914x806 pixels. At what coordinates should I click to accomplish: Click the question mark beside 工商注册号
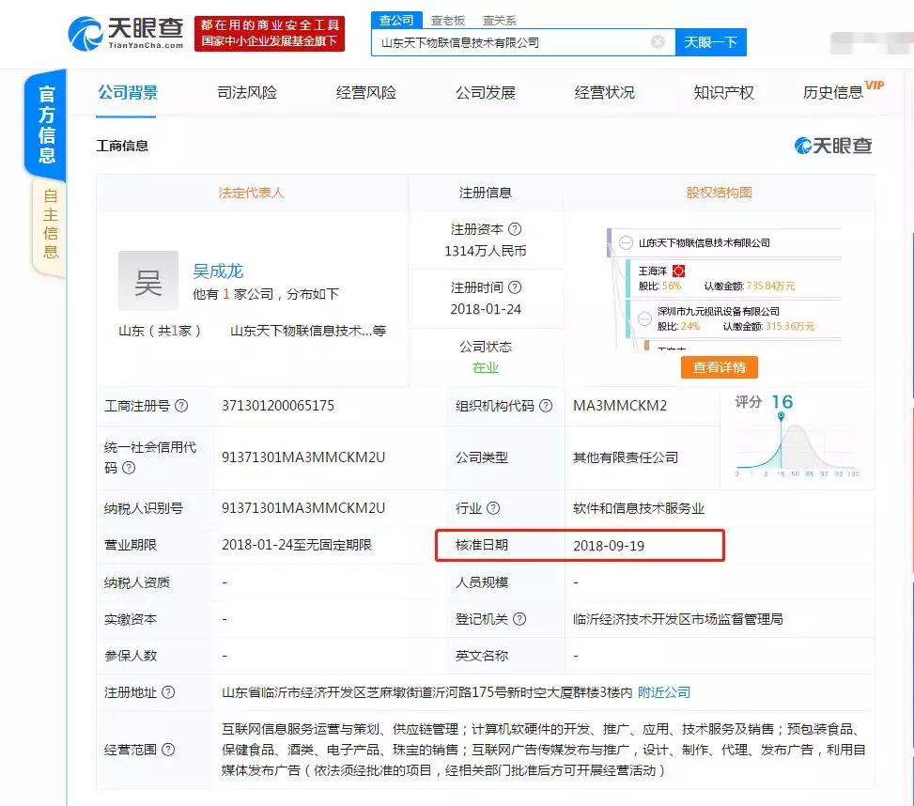point(179,402)
